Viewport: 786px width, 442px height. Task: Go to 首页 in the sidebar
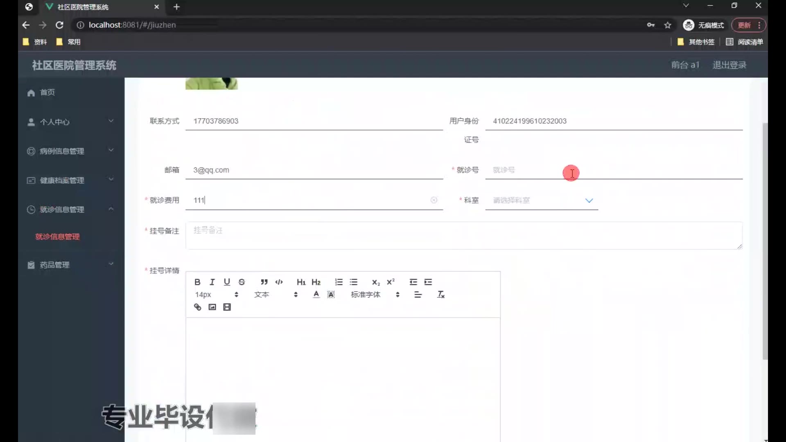click(71, 92)
